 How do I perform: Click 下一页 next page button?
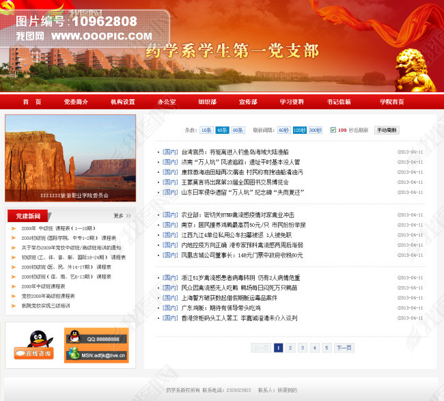344,348
